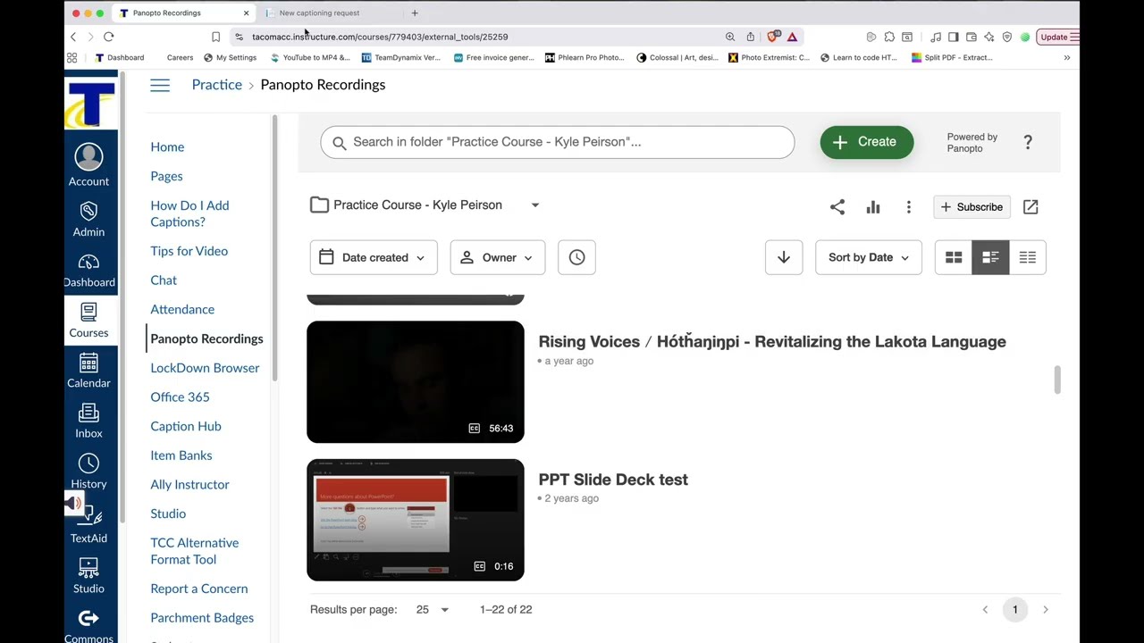Open the PPT Slide Deck test thumbnail
Screen dimensions: 1144x643
tap(416, 520)
